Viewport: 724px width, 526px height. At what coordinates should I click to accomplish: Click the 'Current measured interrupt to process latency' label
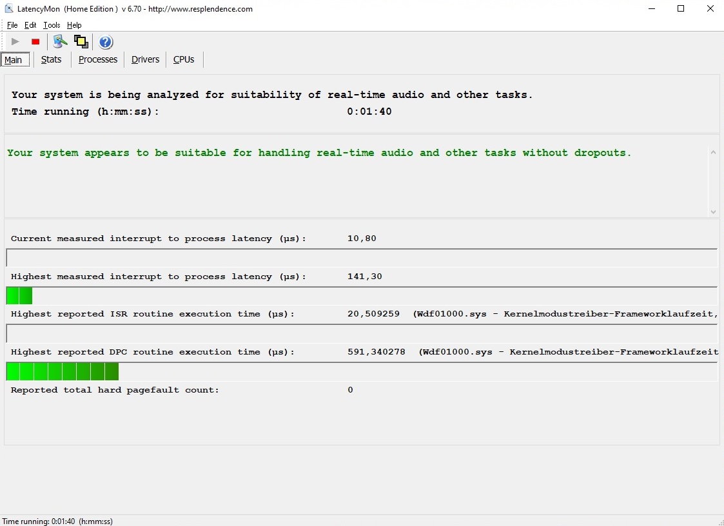[x=159, y=239]
